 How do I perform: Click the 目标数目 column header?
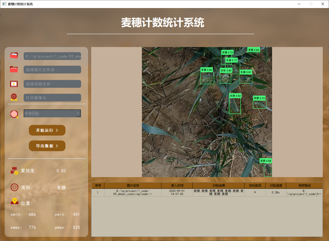pyautogui.click(x=255, y=185)
